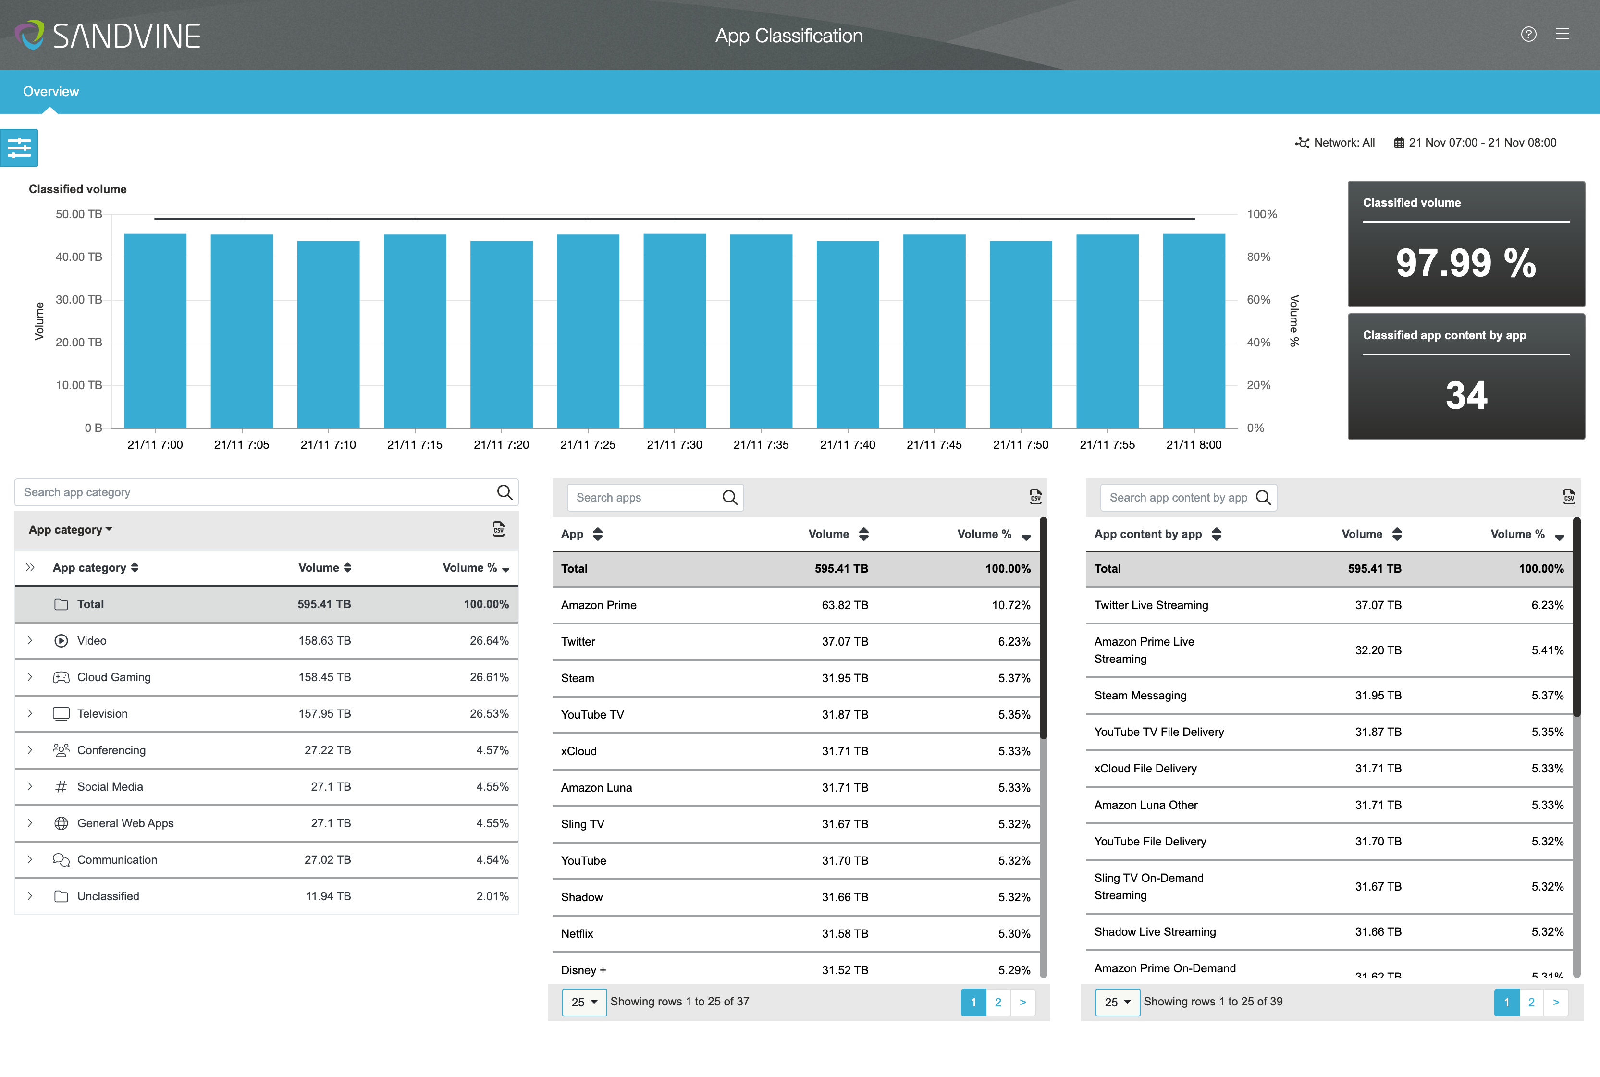The height and width of the screenshot is (1077, 1600).
Task: Click the apps table vertical scrollbar
Action: pyautogui.click(x=1044, y=628)
